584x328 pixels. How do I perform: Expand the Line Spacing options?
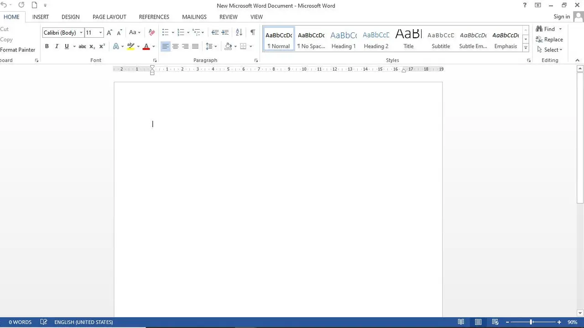coord(214,46)
